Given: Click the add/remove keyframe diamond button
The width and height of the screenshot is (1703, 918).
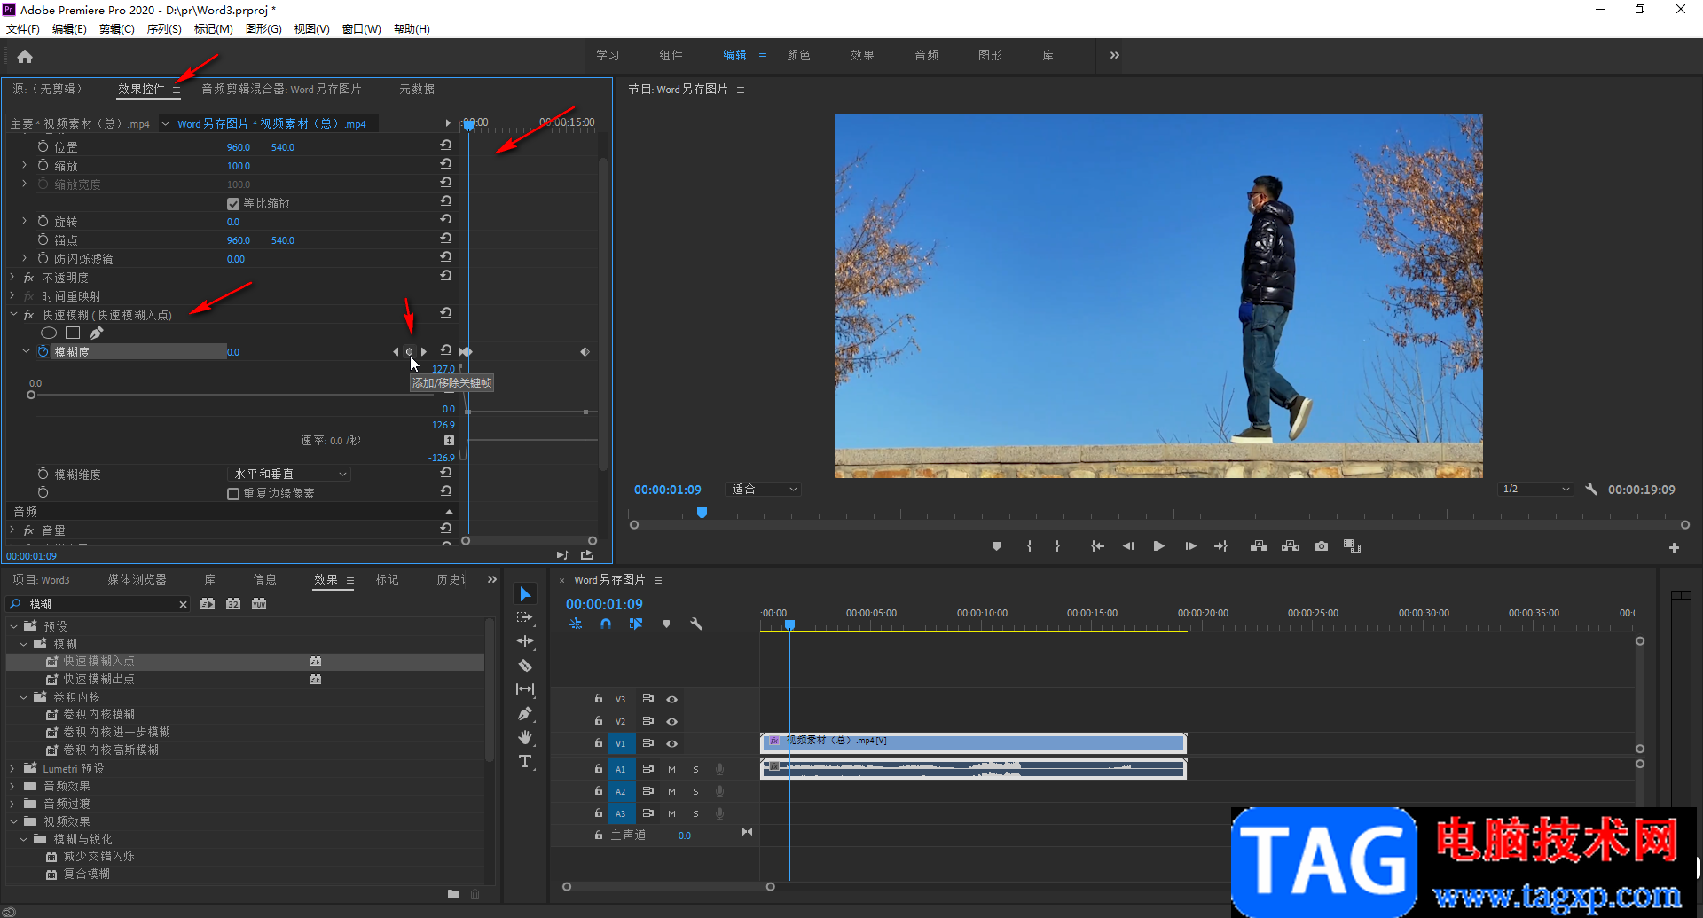Looking at the screenshot, I should pos(409,352).
